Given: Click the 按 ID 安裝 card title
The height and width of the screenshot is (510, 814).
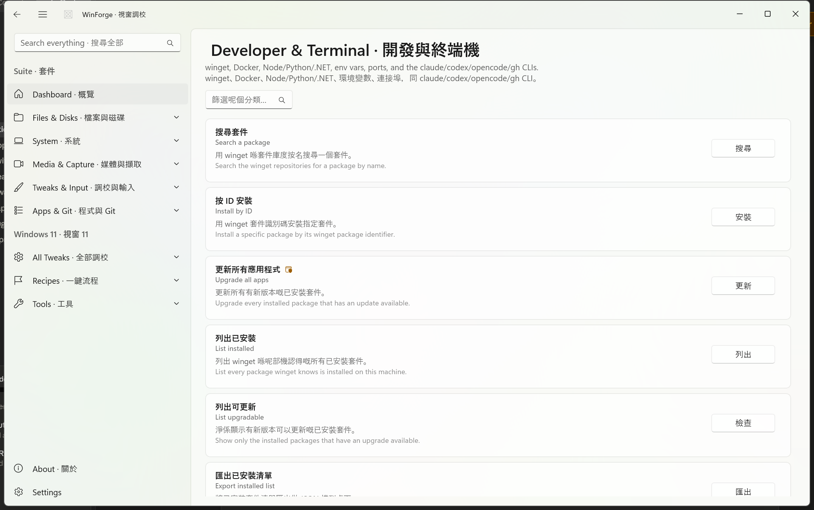Looking at the screenshot, I should tap(234, 201).
